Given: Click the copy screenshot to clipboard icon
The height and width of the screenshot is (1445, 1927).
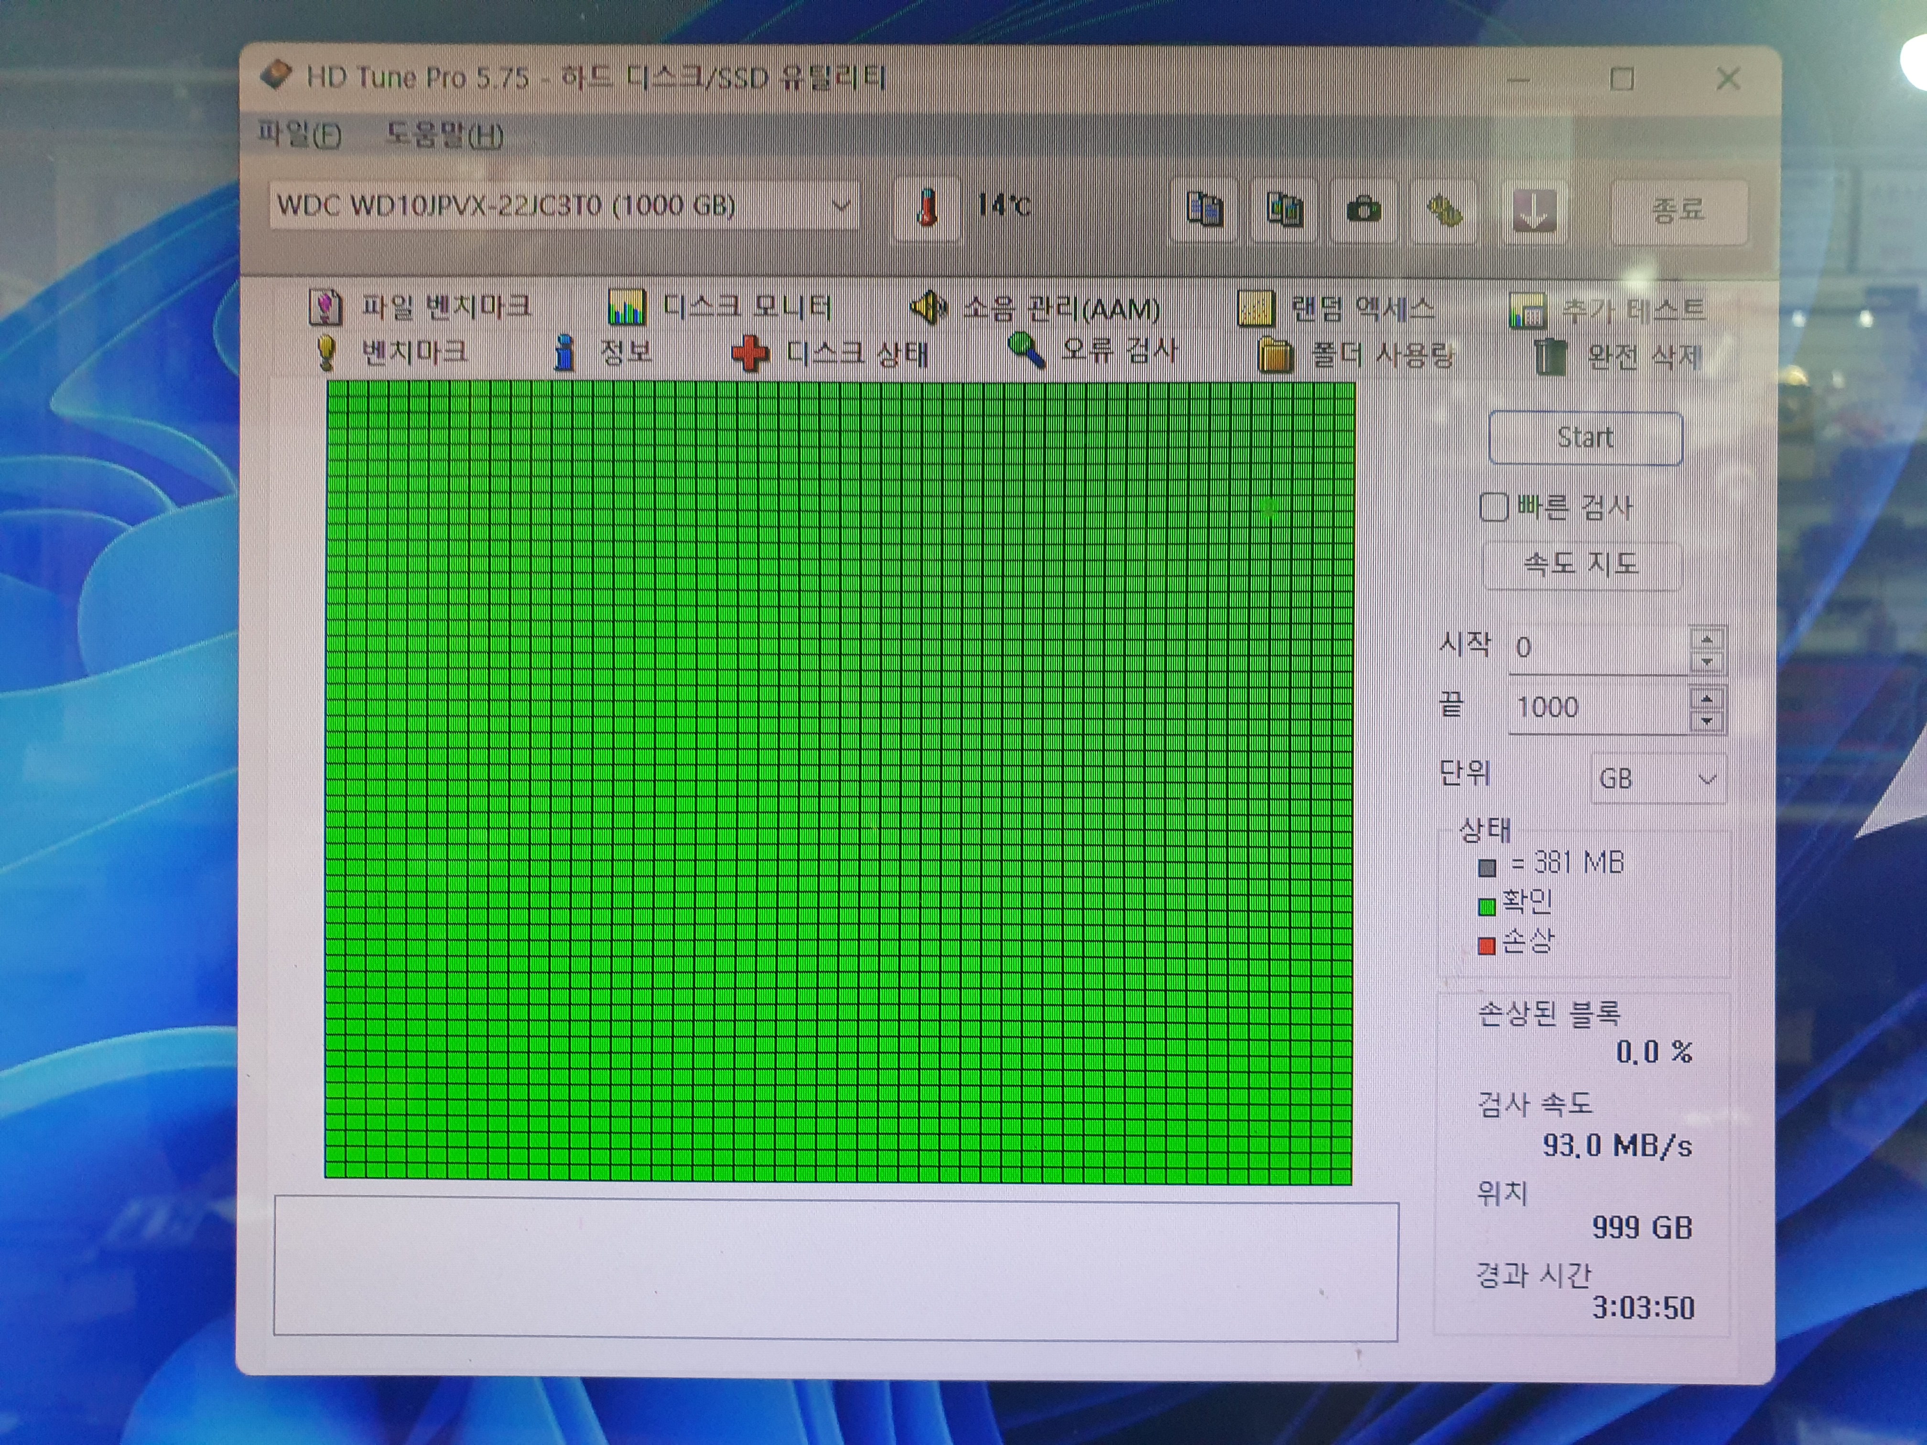Looking at the screenshot, I should point(1284,210).
